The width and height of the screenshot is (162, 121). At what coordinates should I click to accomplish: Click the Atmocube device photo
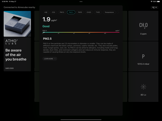coord(17,24)
